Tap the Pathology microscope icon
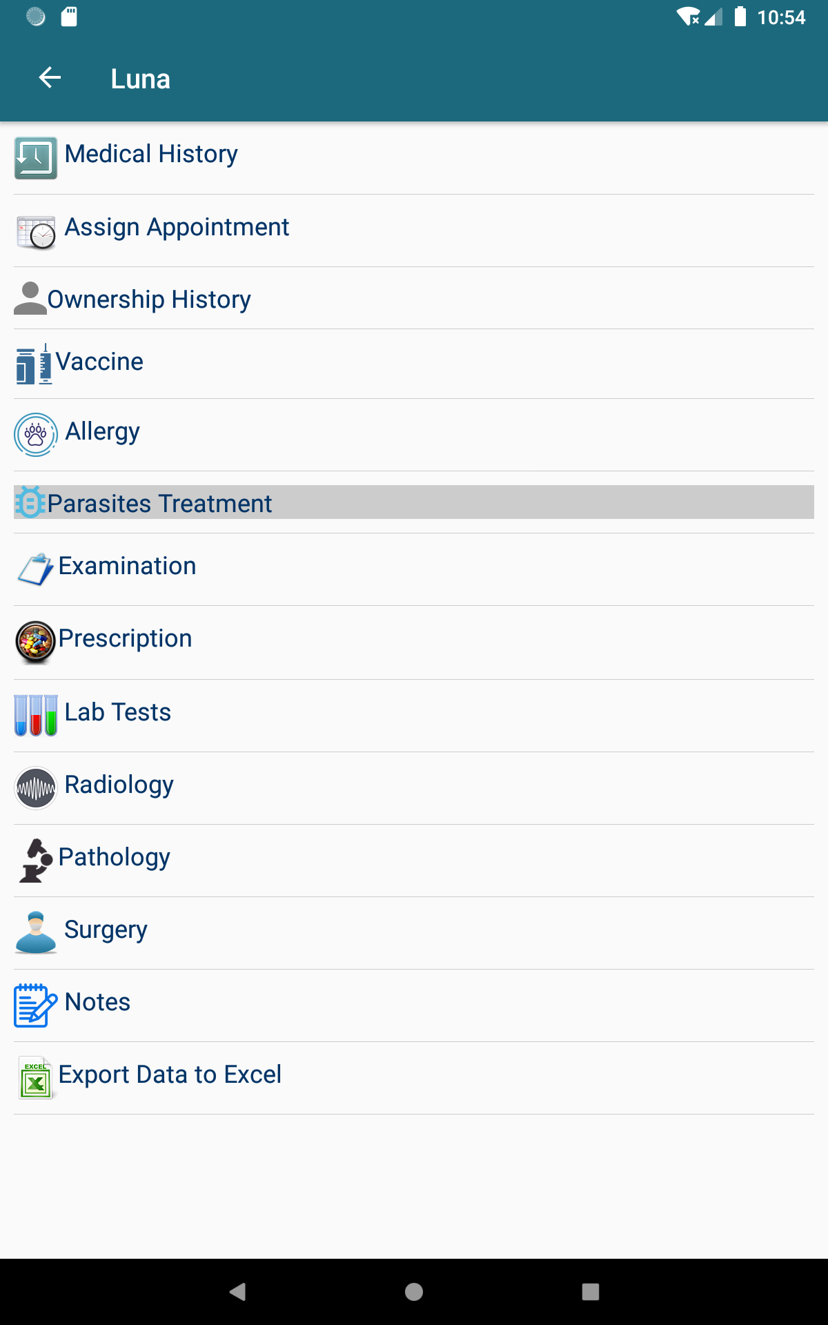828x1325 pixels. coord(36,861)
